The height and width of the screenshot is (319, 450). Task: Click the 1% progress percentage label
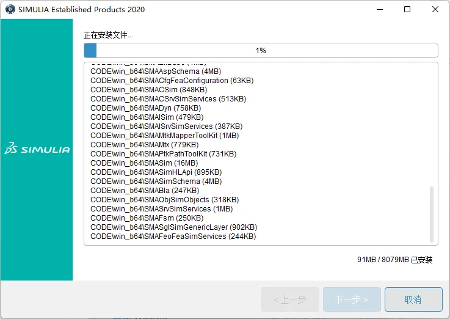point(261,51)
